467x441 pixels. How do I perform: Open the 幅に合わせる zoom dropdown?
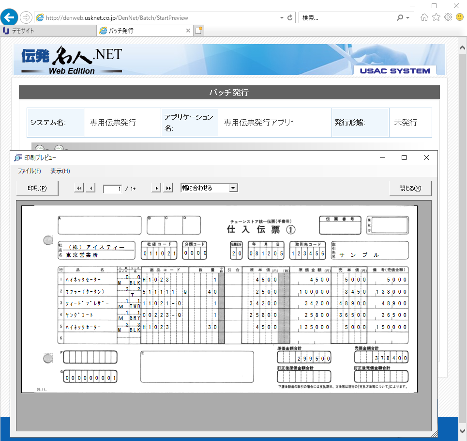coord(233,188)
